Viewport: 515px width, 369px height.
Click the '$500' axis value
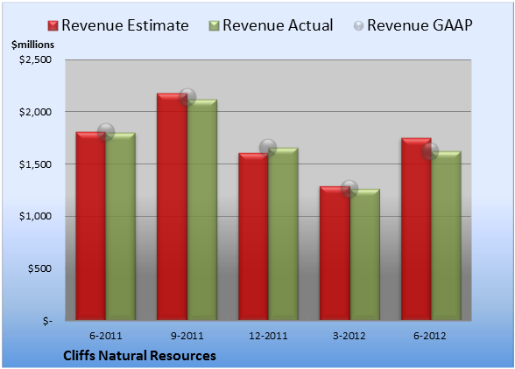pyautogui.click(x=39, y=268)
